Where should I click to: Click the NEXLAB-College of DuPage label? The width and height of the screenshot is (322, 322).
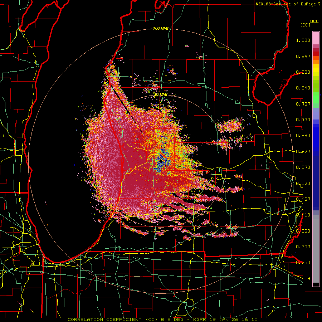coord(286,4)
